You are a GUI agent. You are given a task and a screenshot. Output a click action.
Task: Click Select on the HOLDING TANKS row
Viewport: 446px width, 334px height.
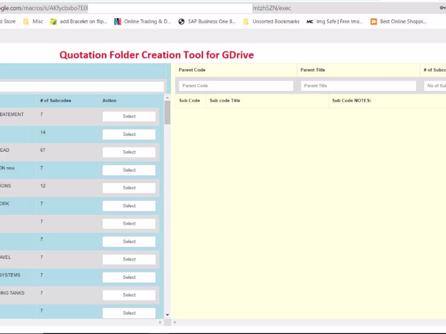point(129,295)
